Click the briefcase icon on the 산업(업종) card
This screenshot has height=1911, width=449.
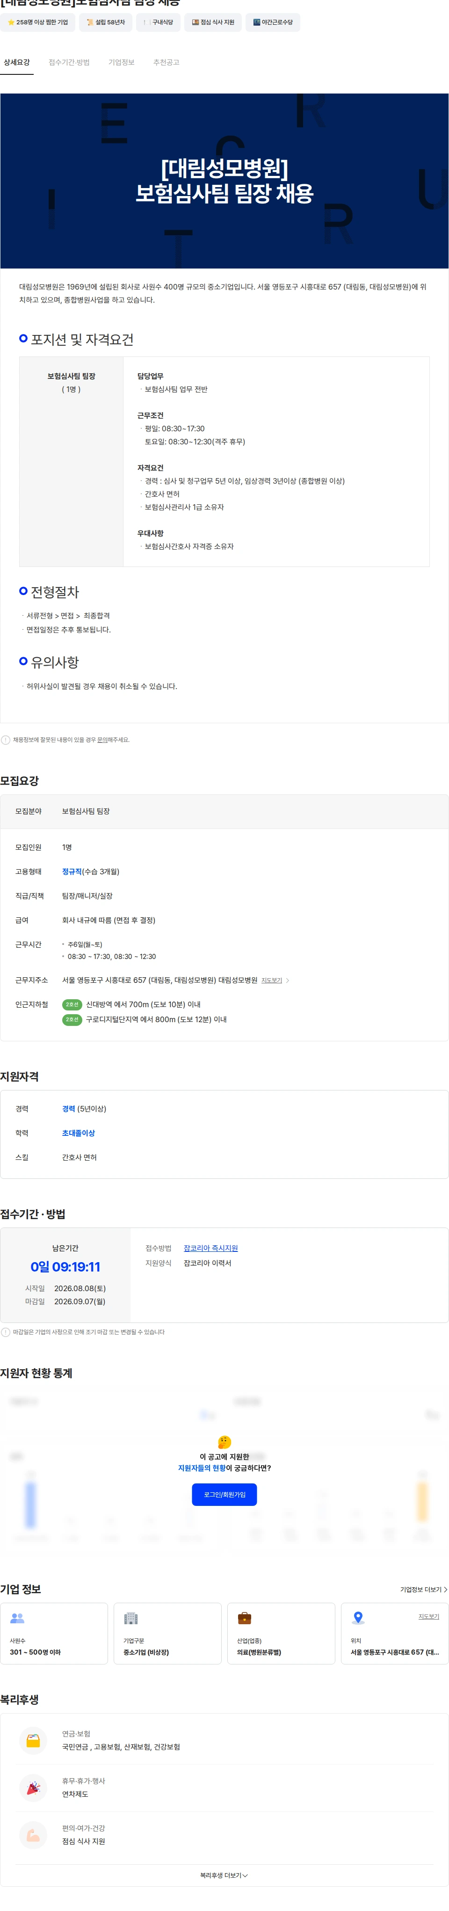(244, 1618)
